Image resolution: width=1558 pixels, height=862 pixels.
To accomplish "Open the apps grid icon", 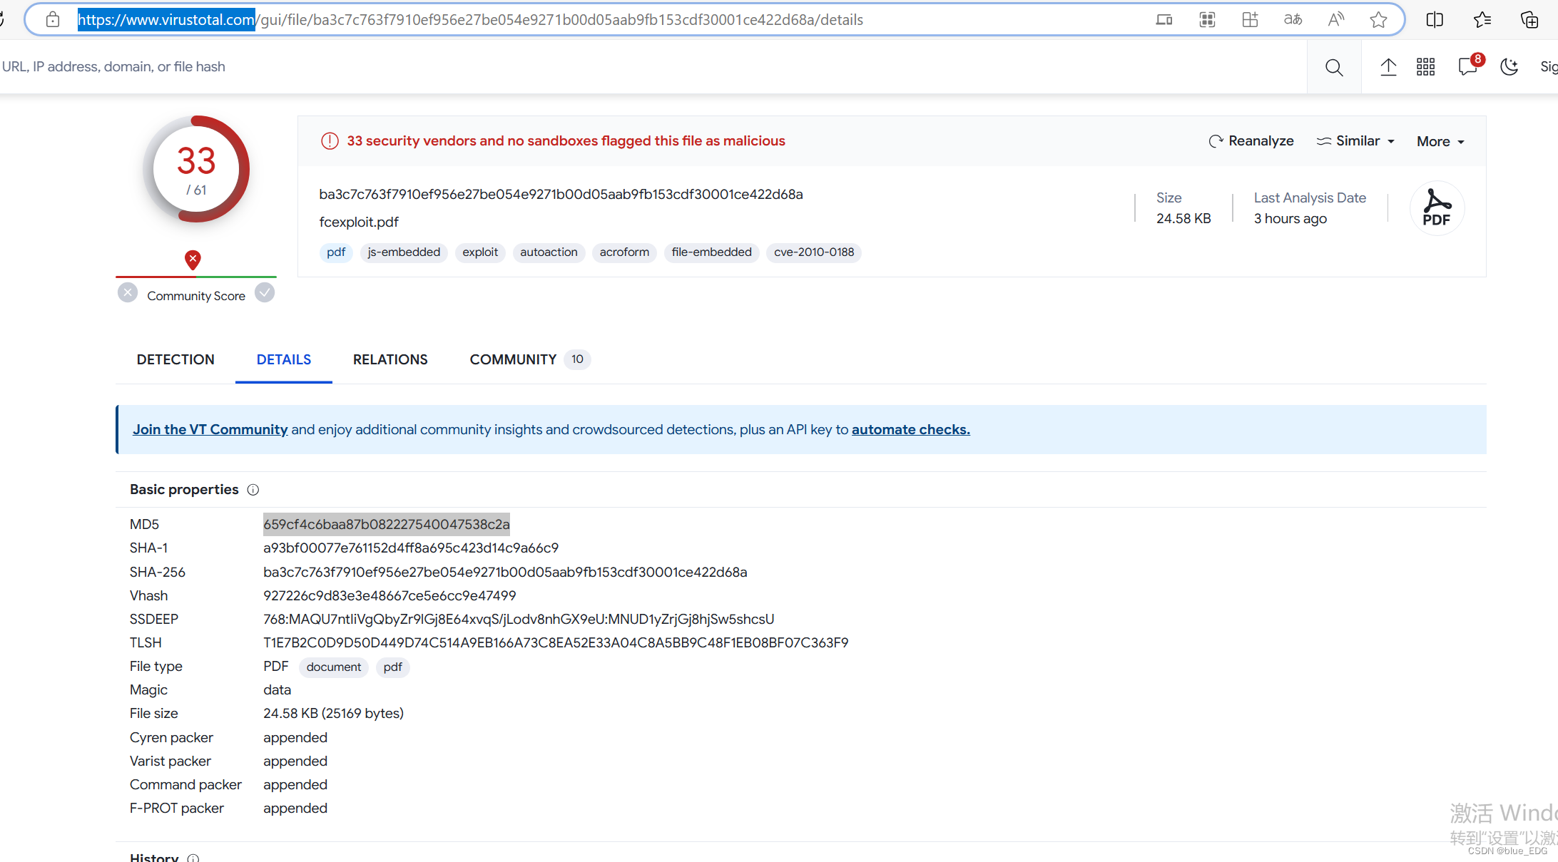I will pyautogui.click(x=1425, y=67).
